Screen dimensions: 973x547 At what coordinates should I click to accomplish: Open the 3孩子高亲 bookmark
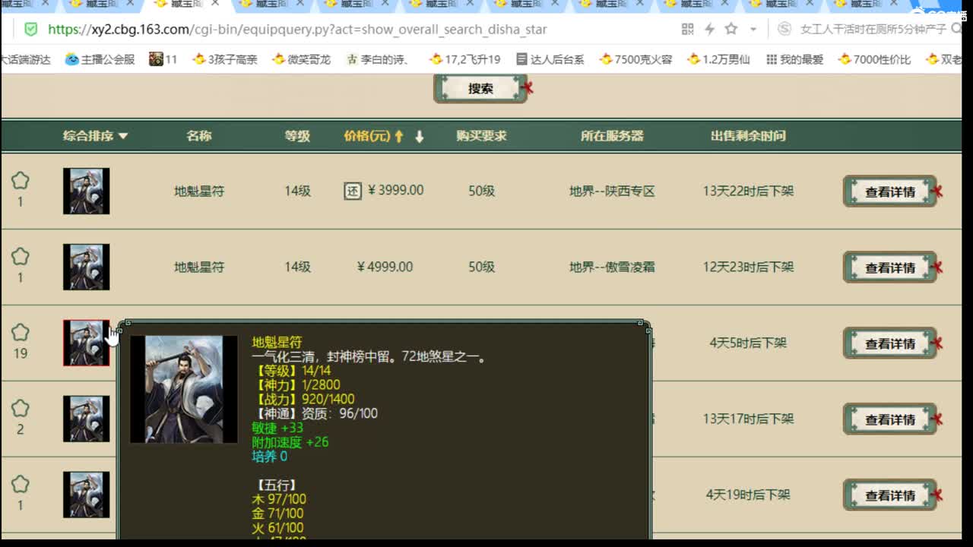coord(225,59)
